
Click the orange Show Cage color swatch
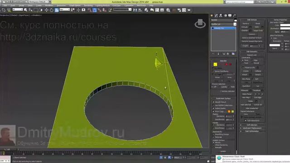pyautogui.click(x=229, y=111)
